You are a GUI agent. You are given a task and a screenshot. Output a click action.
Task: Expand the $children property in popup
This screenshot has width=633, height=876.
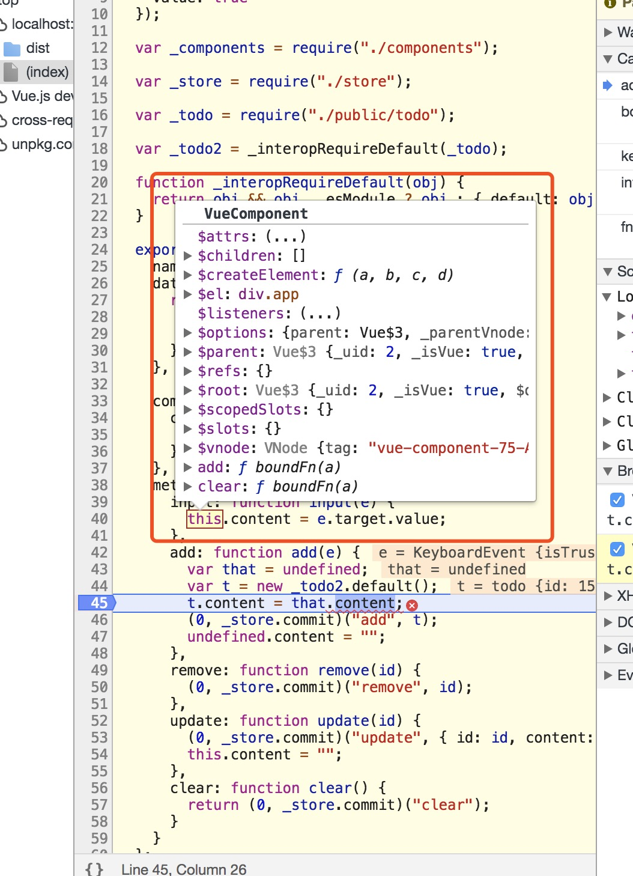(187, 256)
